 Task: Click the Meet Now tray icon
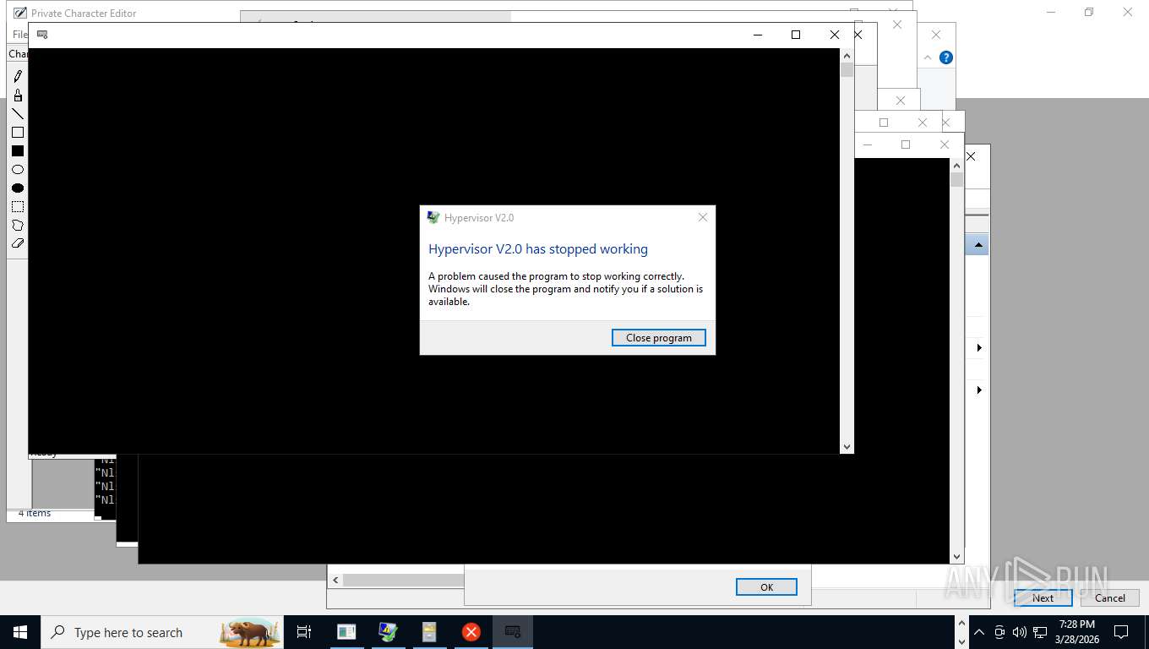tap(999, 632)
